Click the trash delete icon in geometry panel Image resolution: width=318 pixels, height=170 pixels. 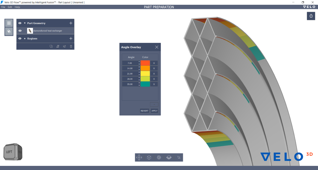(71, 46)
